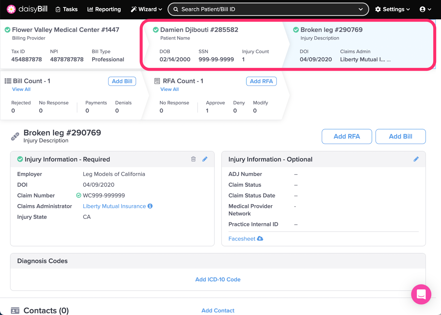Click info icon beside Liberty Mutual Insurance
The width and height of the screenshot is (441, 315).
[x=150, y=206]
